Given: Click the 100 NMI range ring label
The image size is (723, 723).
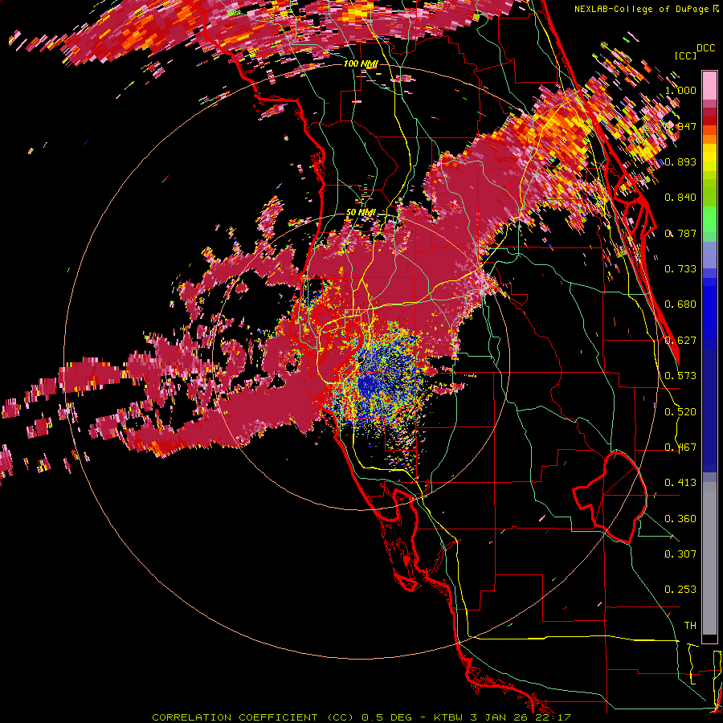Looking at the screenshot, I should [361, 63].
